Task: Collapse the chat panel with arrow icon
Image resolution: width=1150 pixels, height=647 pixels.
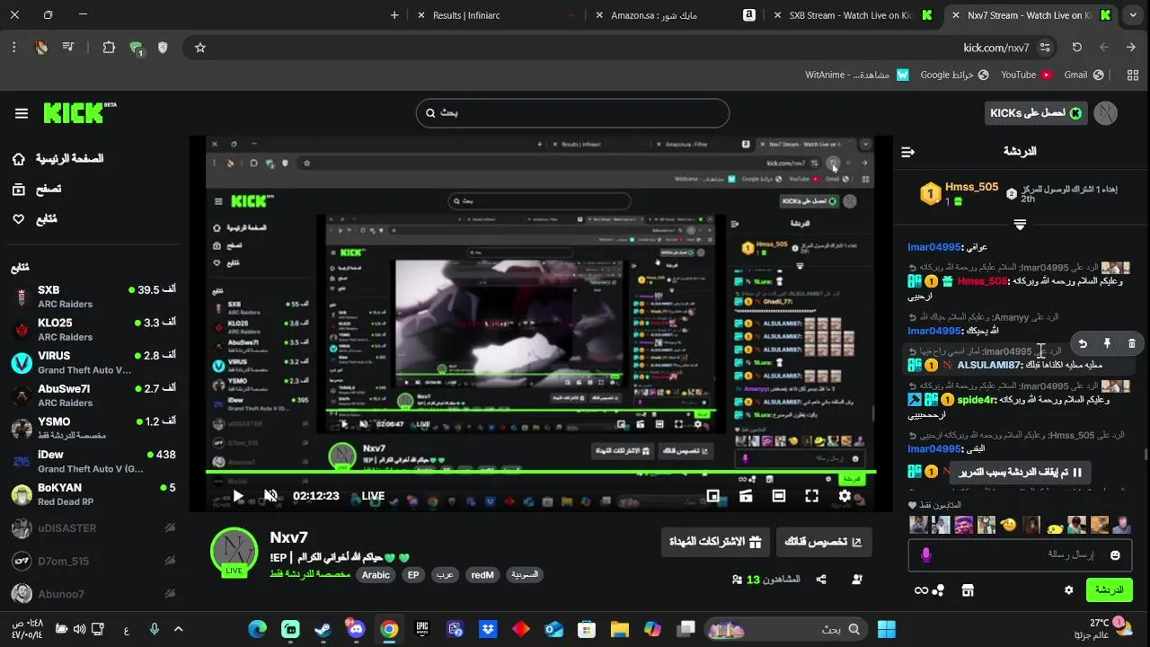Action: pos(907,152)
